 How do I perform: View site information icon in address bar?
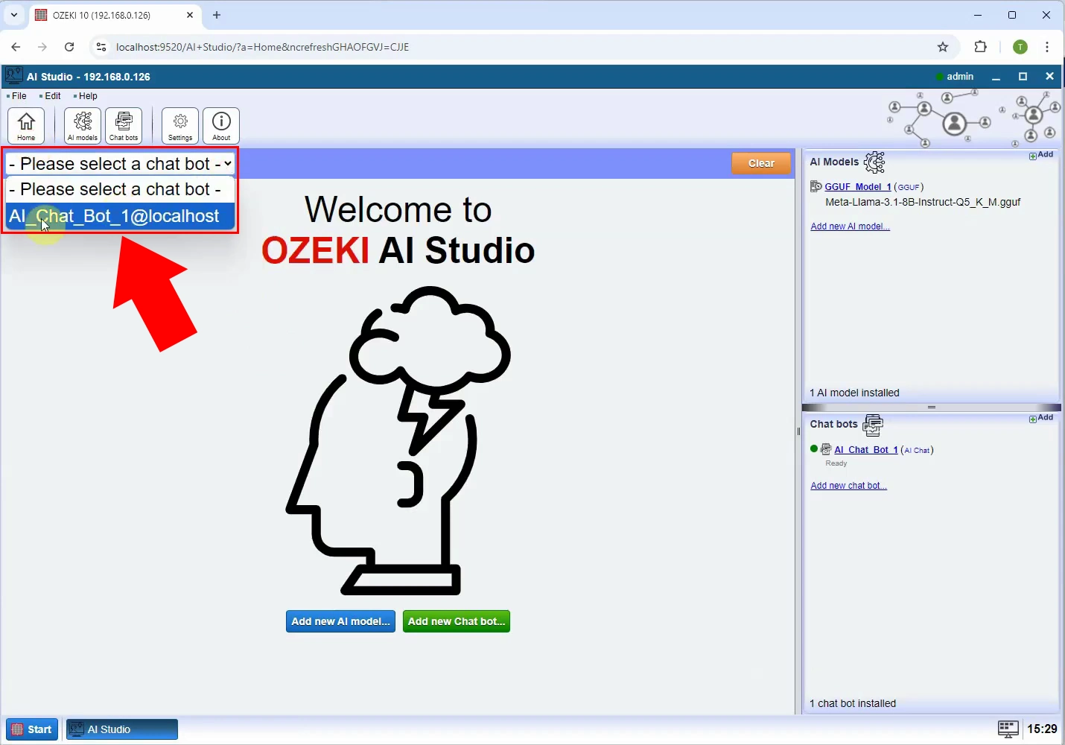pos(101,47)
